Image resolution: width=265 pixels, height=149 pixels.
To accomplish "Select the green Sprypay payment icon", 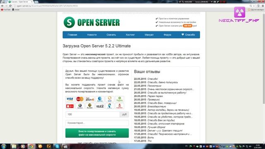I will coord(120,99).
